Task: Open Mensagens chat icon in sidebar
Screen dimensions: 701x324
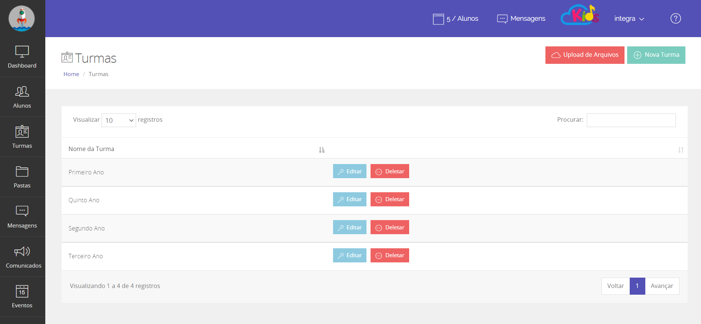Action: pyautogui.click(x=22, y=211)
